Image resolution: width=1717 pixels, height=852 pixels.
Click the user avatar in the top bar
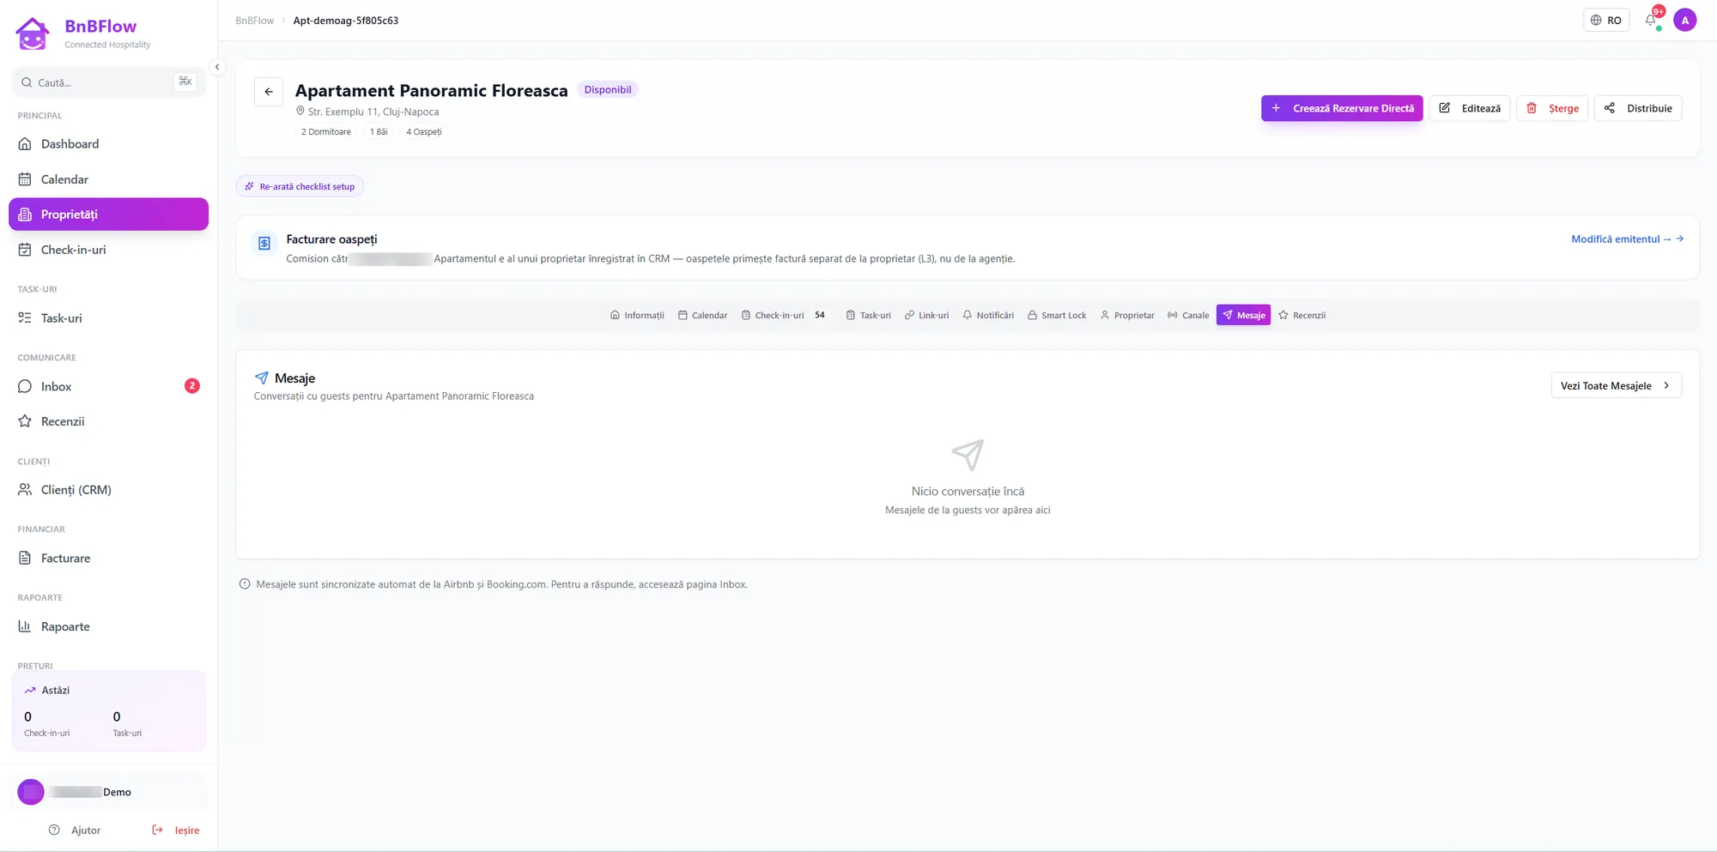pos(1684,20)
